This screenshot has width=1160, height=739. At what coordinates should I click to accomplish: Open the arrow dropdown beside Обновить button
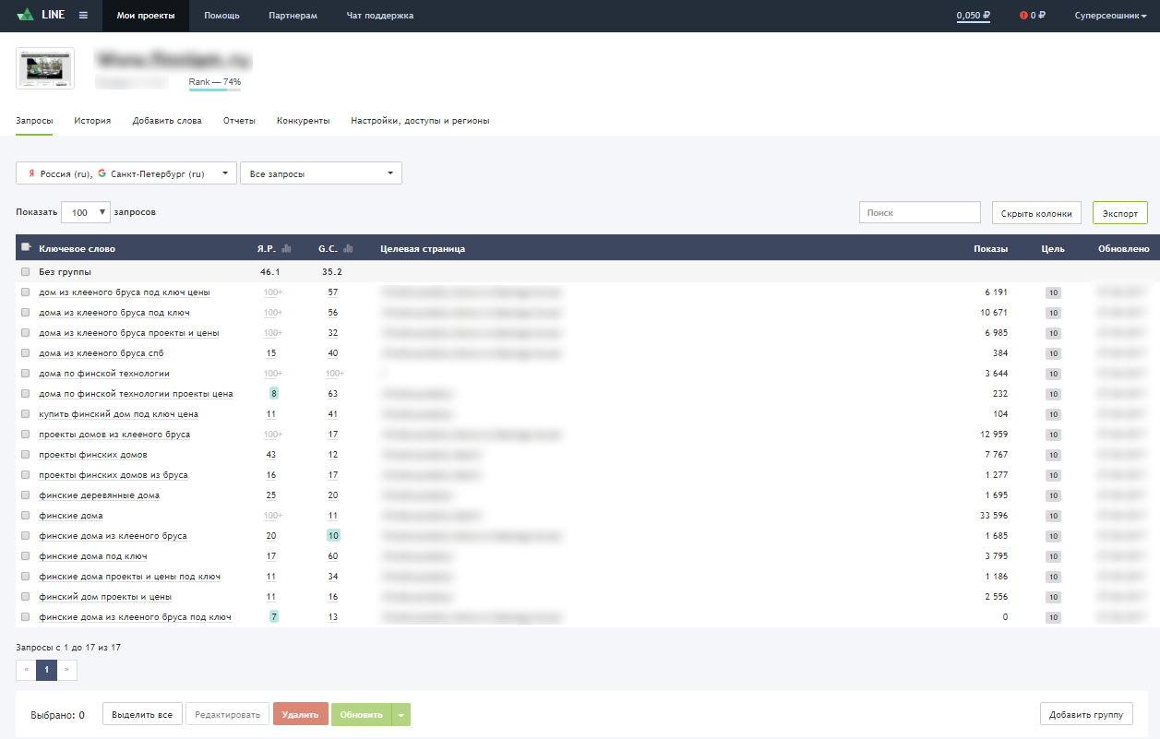(x=401, y=715)
